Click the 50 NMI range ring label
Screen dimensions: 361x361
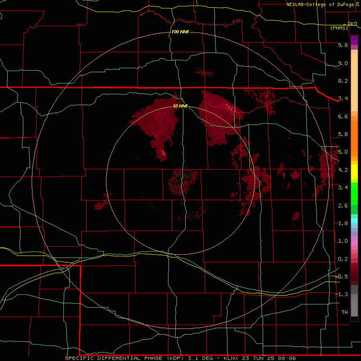point(180,106)
